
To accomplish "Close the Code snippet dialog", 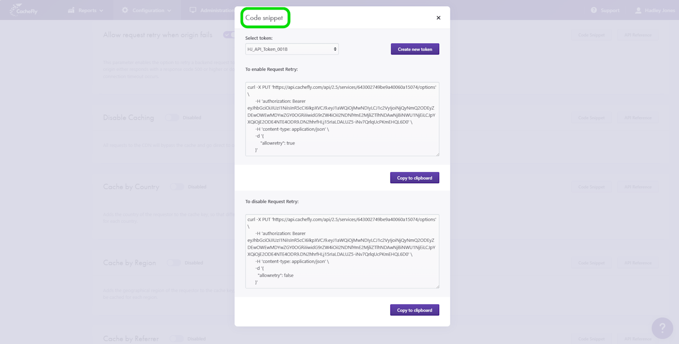I will click(x=438, y=18).
